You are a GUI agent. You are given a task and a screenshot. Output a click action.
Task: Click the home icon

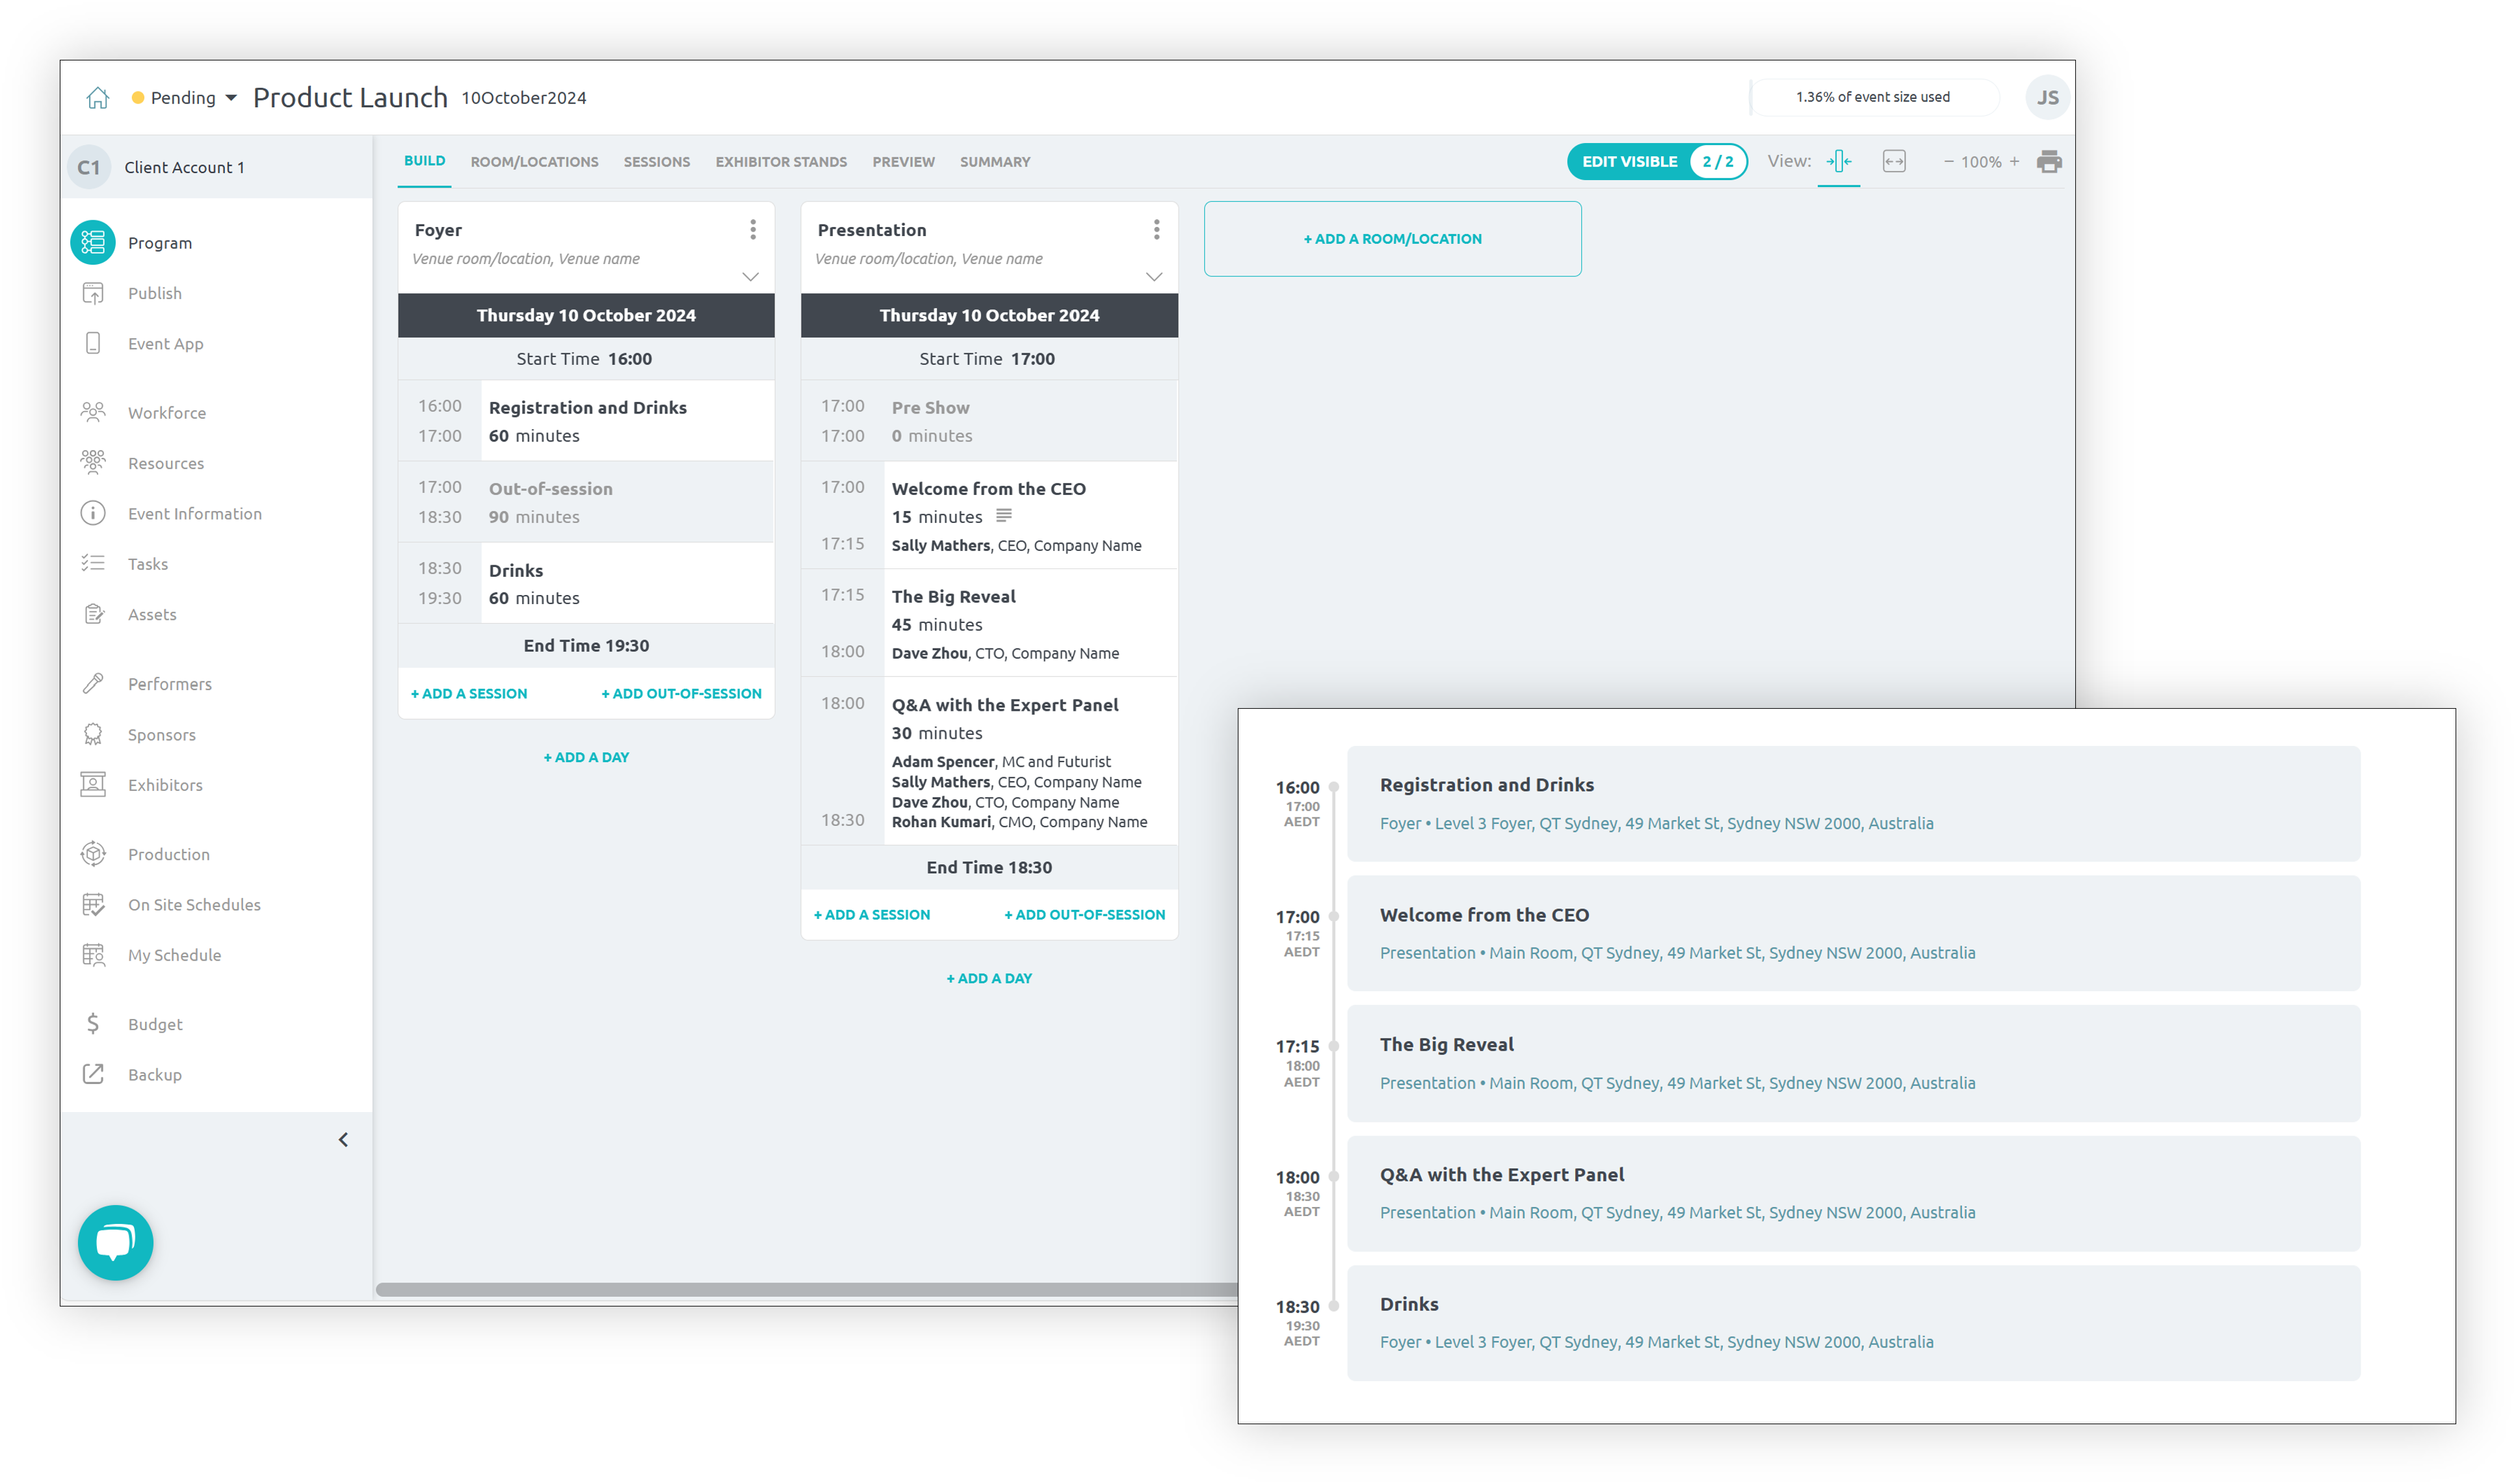click(x=97, y=97)
